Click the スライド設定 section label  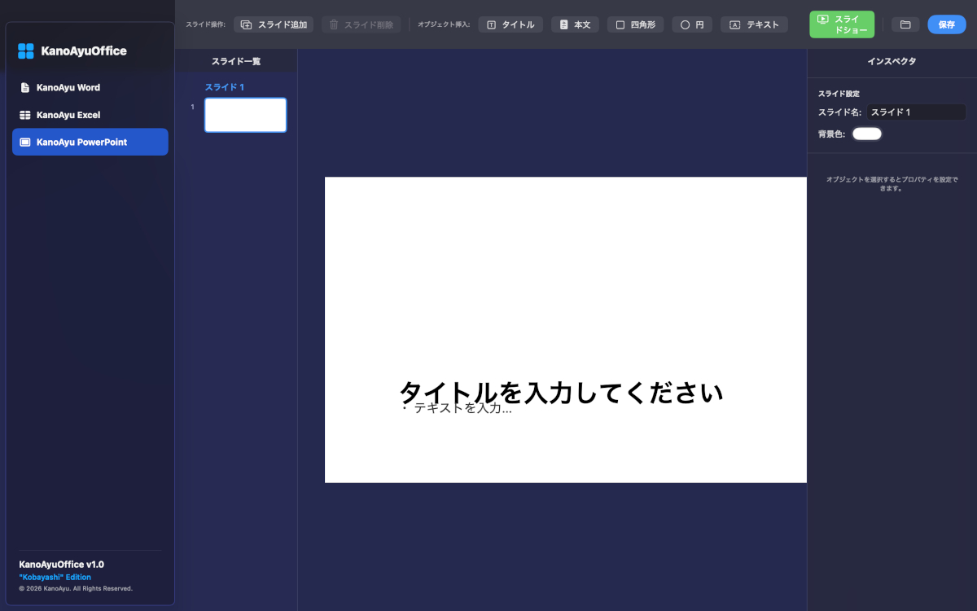coord(839,94)
